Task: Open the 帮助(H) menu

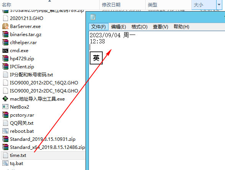Action: point(181,27)
